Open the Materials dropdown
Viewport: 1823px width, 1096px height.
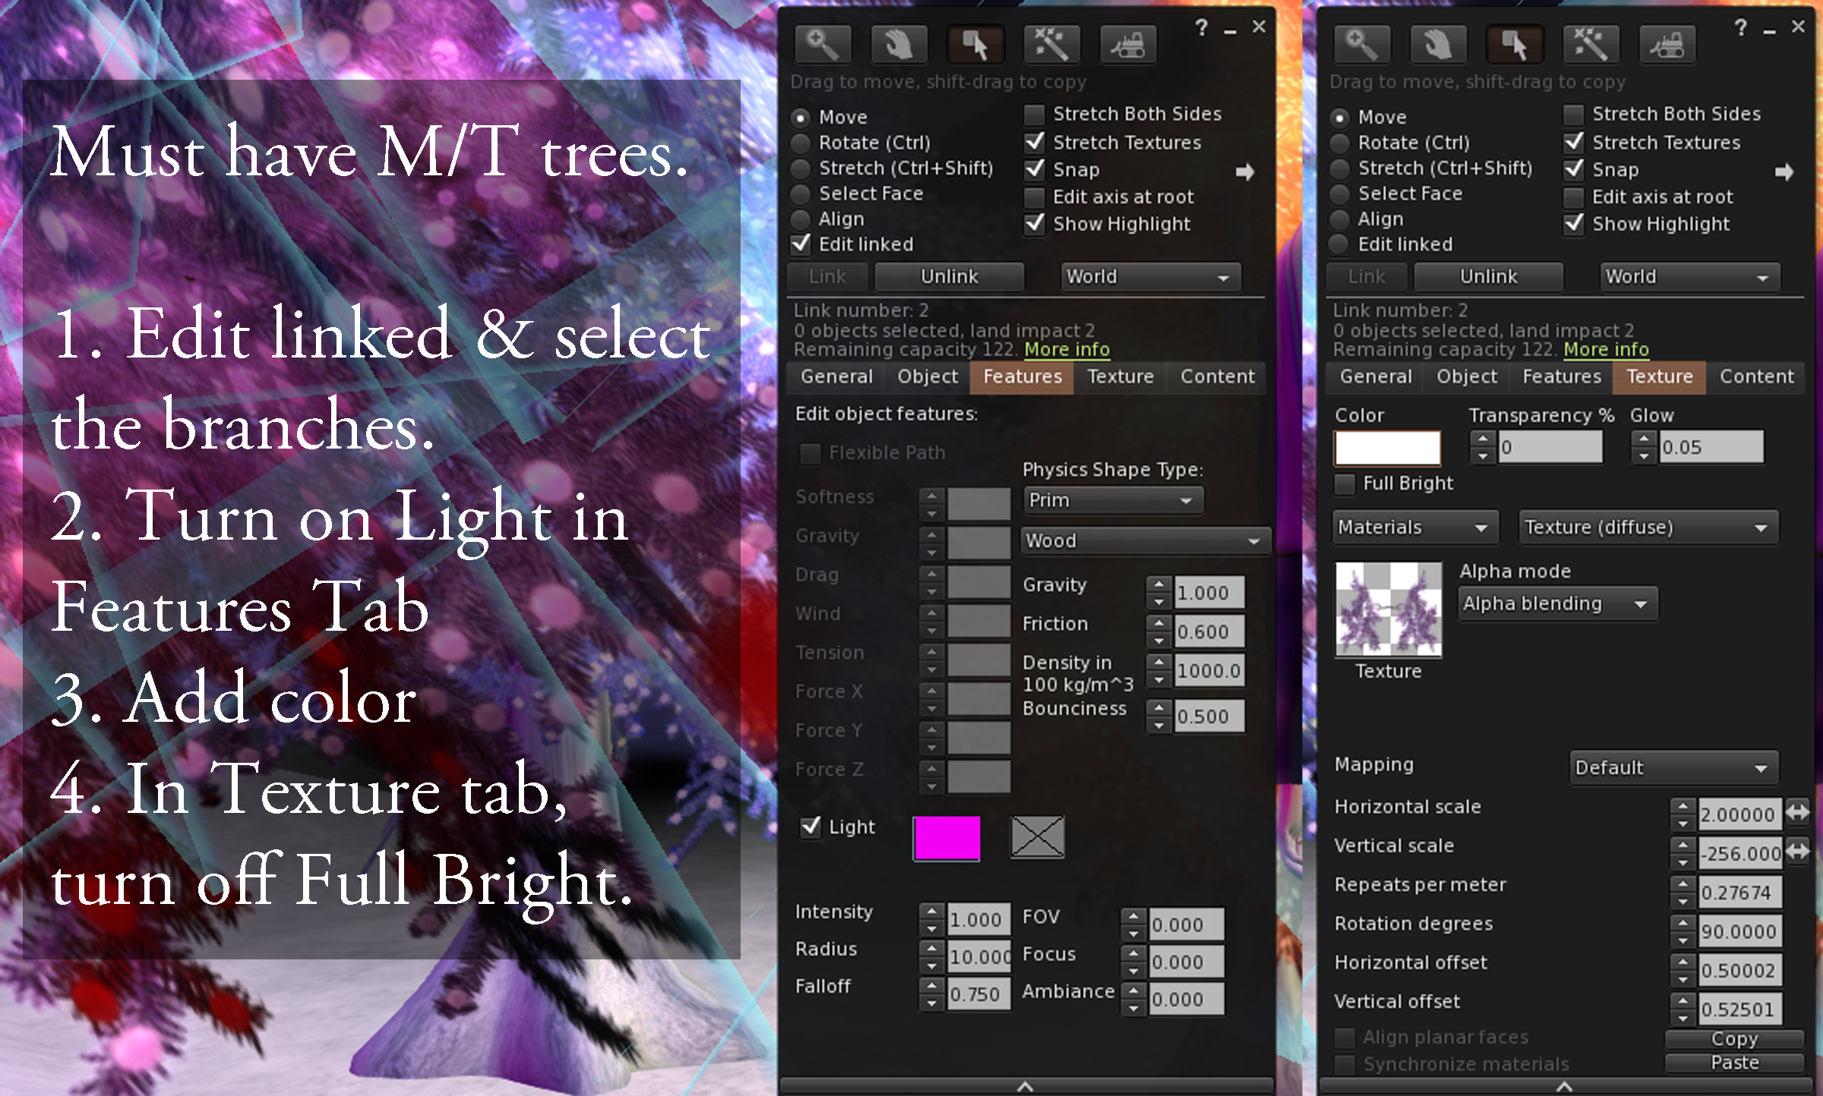click(x=1416, y=528)
